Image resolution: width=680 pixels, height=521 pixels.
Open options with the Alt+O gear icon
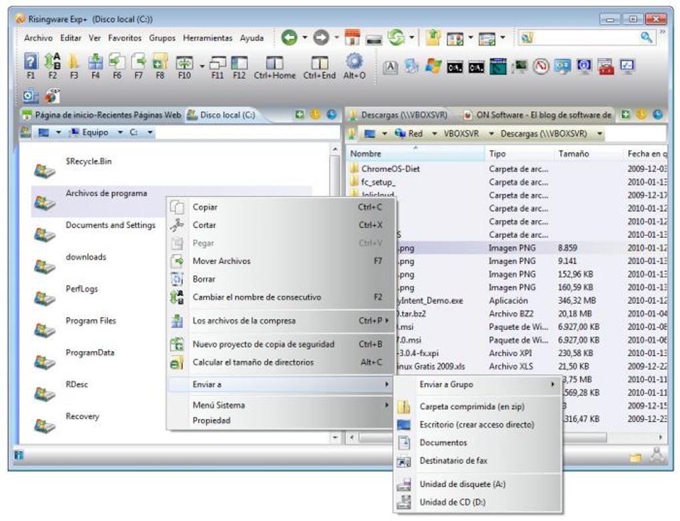point(353,61)
